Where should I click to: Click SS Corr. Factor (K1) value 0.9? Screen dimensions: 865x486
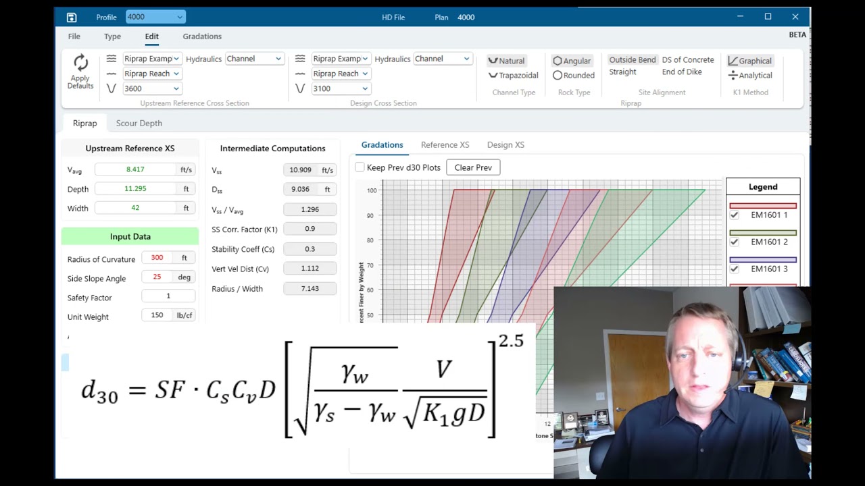(310, 229)
